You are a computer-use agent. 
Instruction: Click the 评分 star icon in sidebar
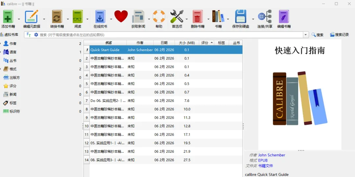(x=6, y=86)
